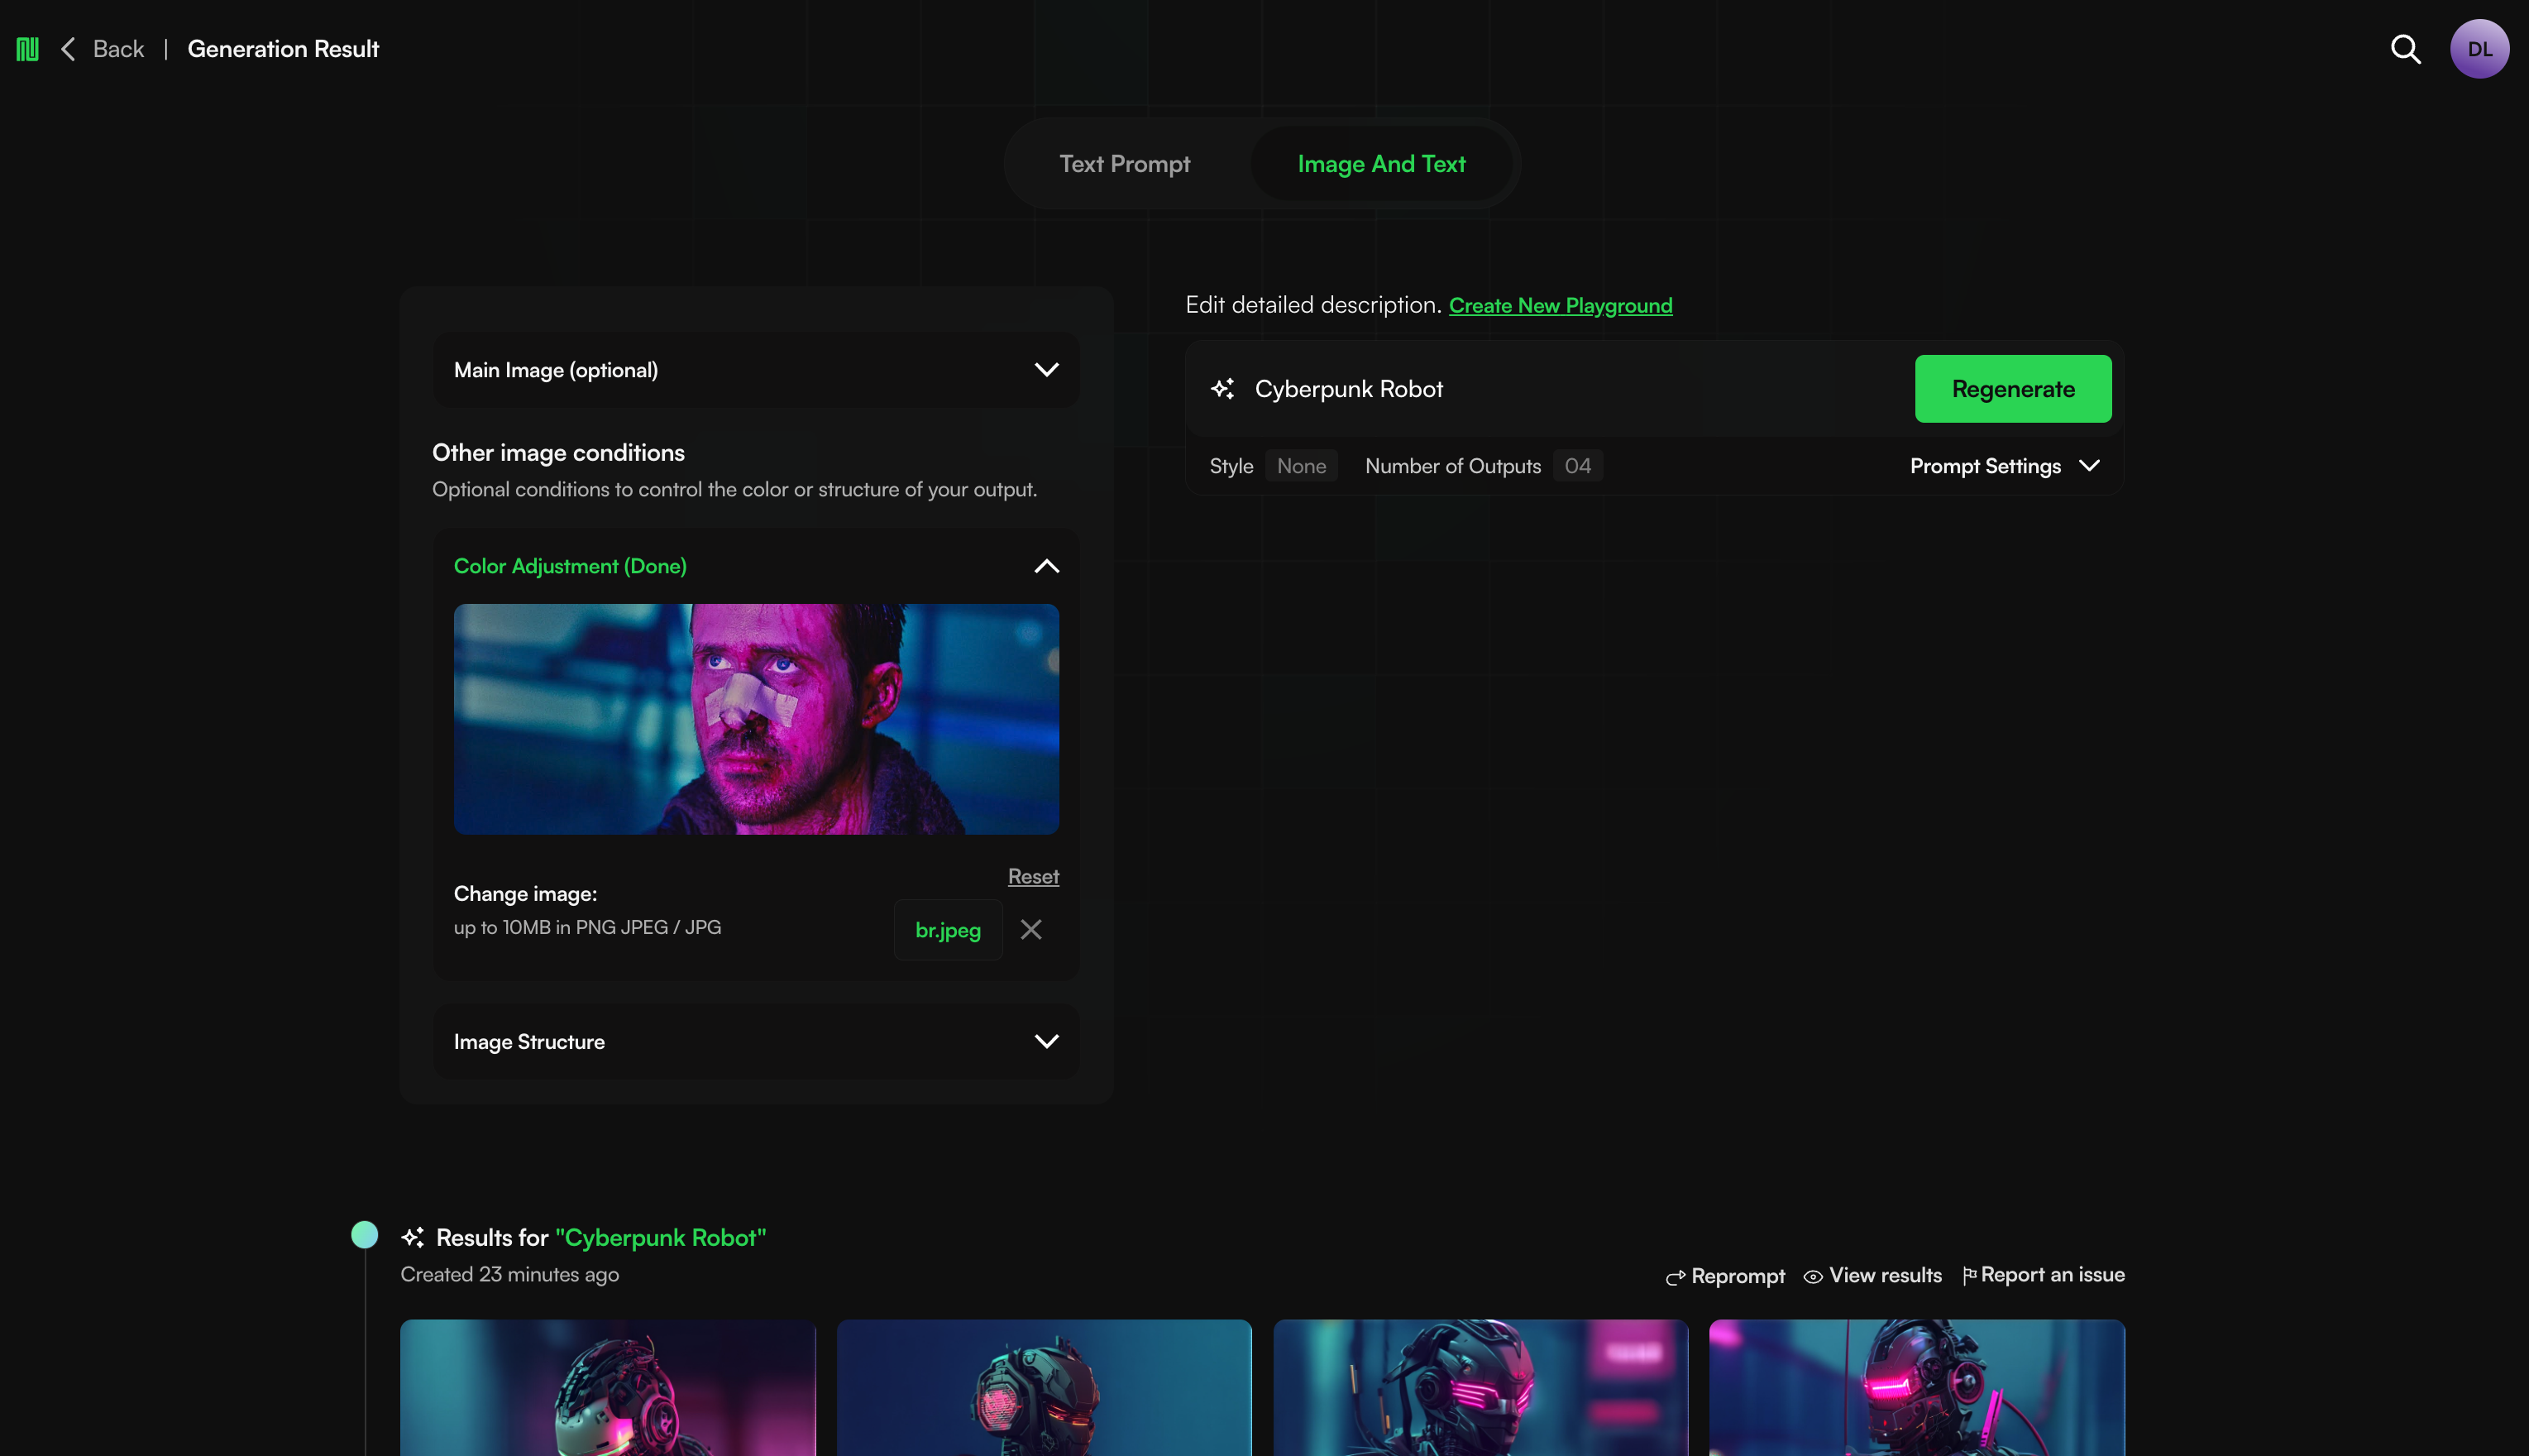
Task: Click the Back arrow icon
Action: coord(68,49)
